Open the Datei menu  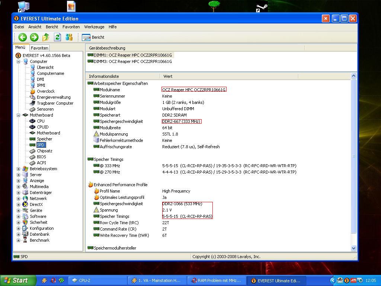click(19, 27)
